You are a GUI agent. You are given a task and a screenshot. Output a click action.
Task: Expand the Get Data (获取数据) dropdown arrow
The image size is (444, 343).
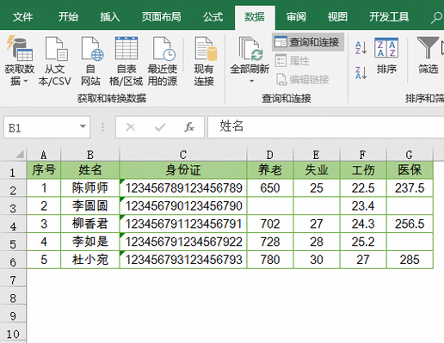[x=26, y=82]
